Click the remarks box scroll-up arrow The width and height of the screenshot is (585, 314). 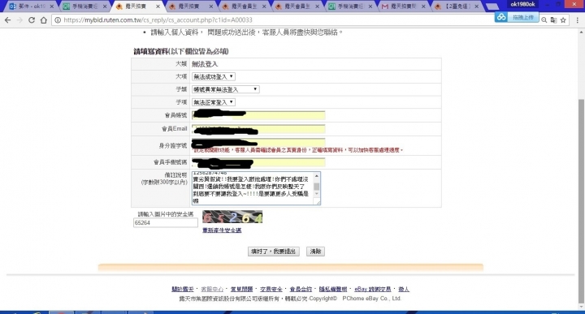click(x=317, y=176)
